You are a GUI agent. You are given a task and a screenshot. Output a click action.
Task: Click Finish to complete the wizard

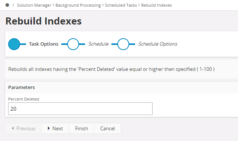pyautogui.click(x=82, y=128)
